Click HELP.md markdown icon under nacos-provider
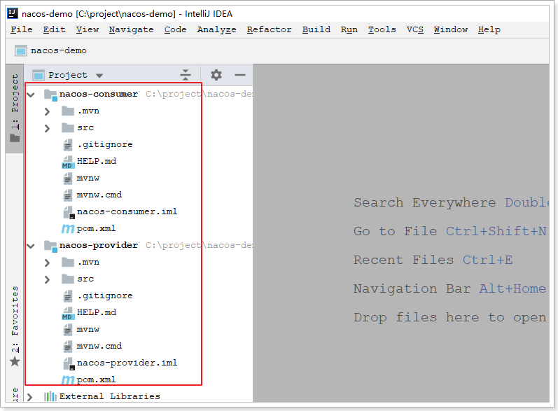Screen dimensions: 558x411 click(x=67, y=312)
